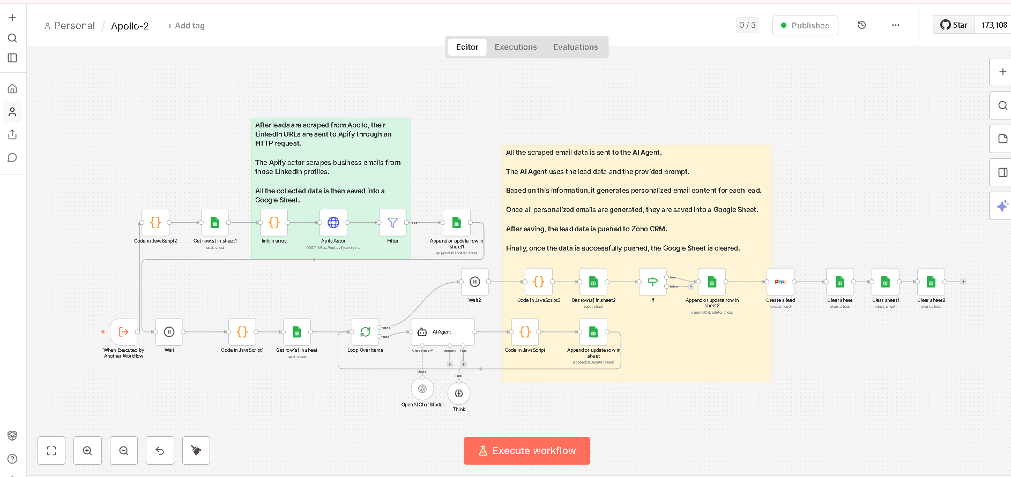Open the AI assistant sparkle button

click(1002, 206)
